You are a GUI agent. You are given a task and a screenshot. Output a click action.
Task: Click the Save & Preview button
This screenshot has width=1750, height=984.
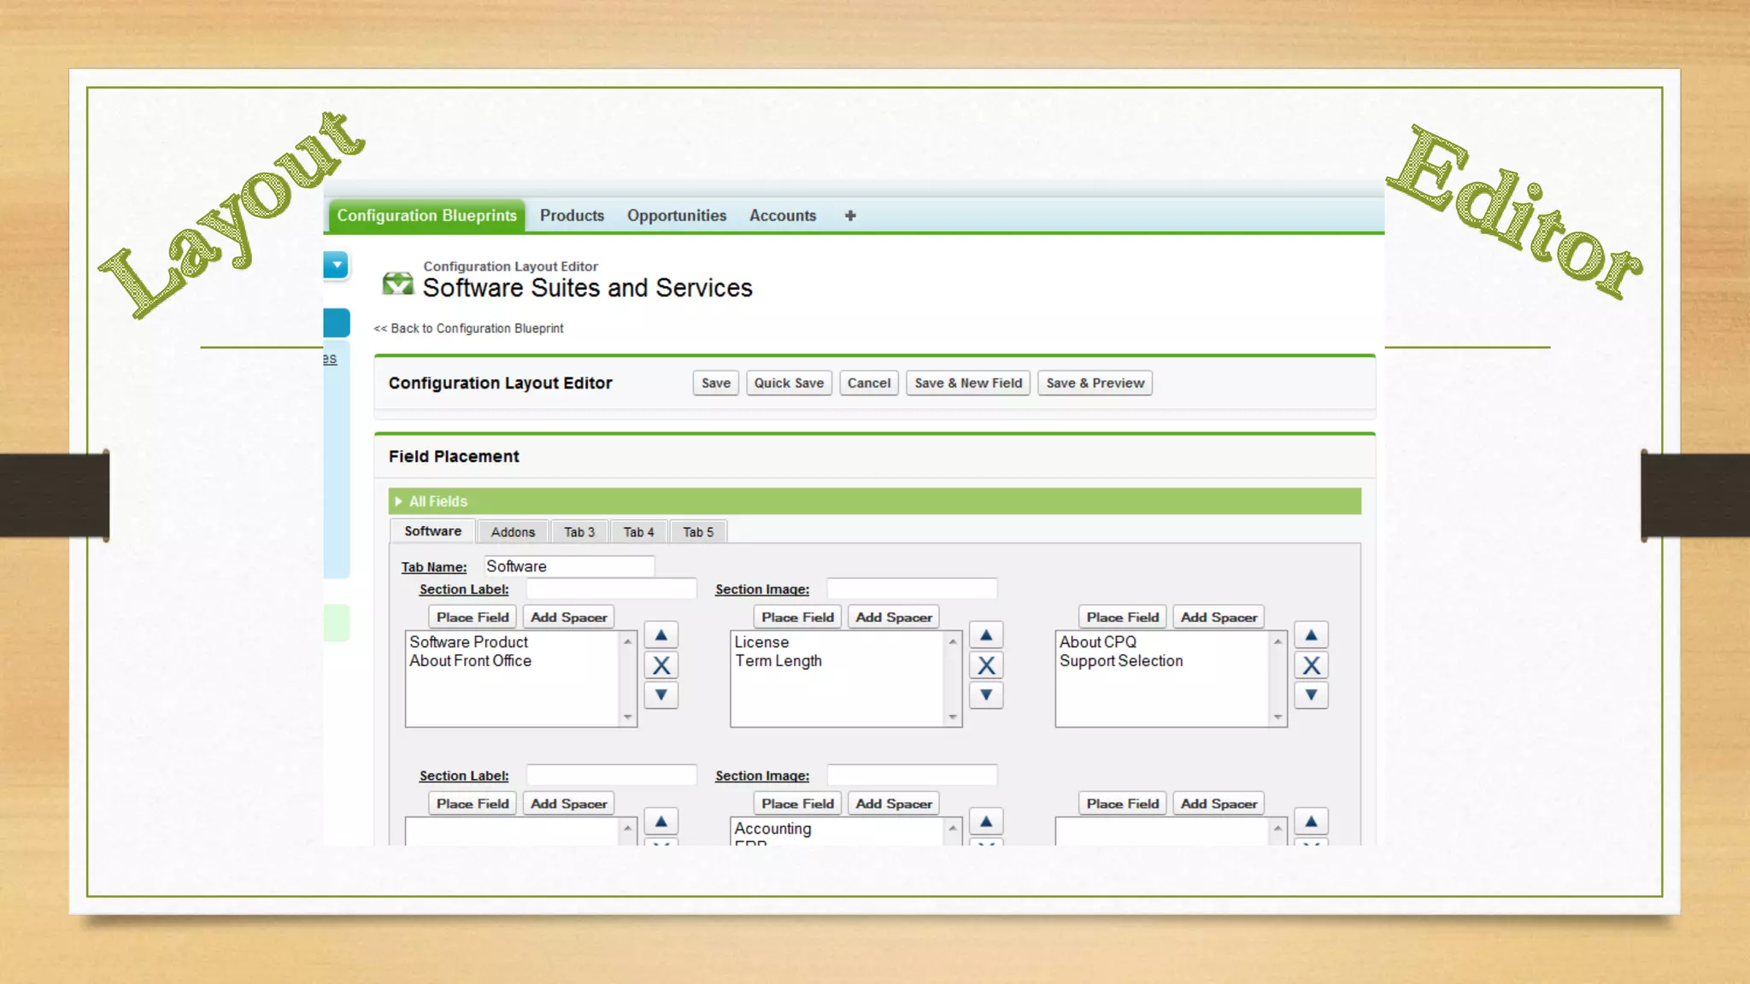tap(1095, 384)
